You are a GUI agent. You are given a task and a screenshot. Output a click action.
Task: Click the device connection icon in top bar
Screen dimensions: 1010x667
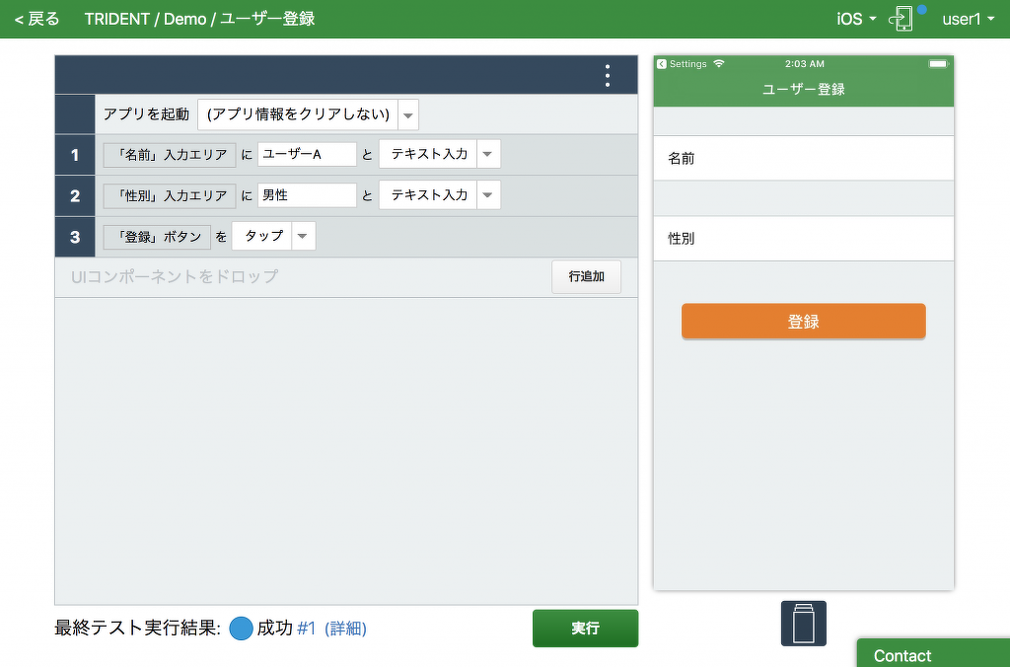902,19
